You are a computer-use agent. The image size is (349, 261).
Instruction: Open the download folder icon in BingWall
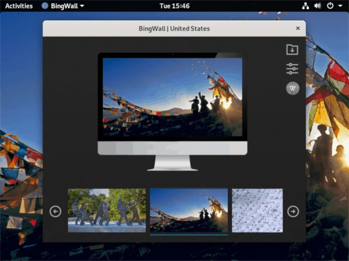(292, 50)
